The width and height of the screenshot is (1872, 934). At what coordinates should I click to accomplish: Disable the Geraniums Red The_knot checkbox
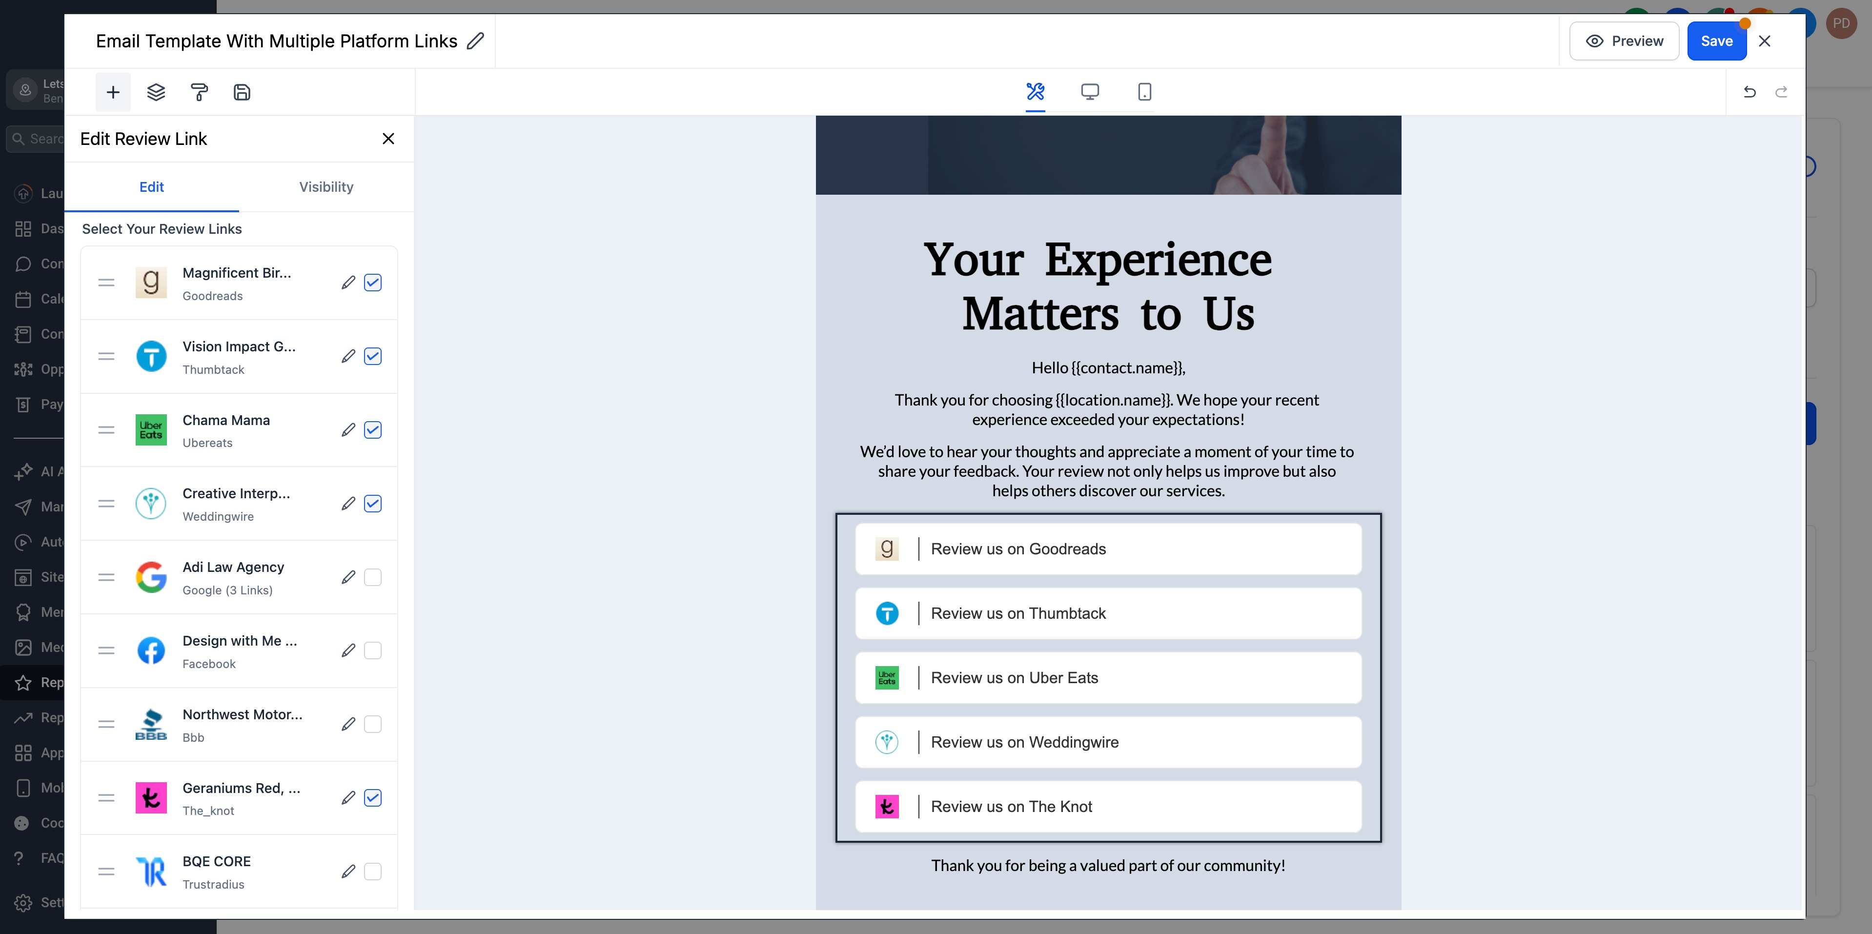click(x=373, y=797)
